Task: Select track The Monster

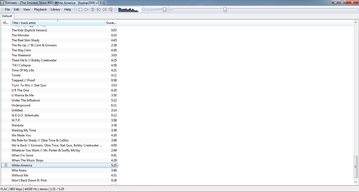Action: (59, 35)
